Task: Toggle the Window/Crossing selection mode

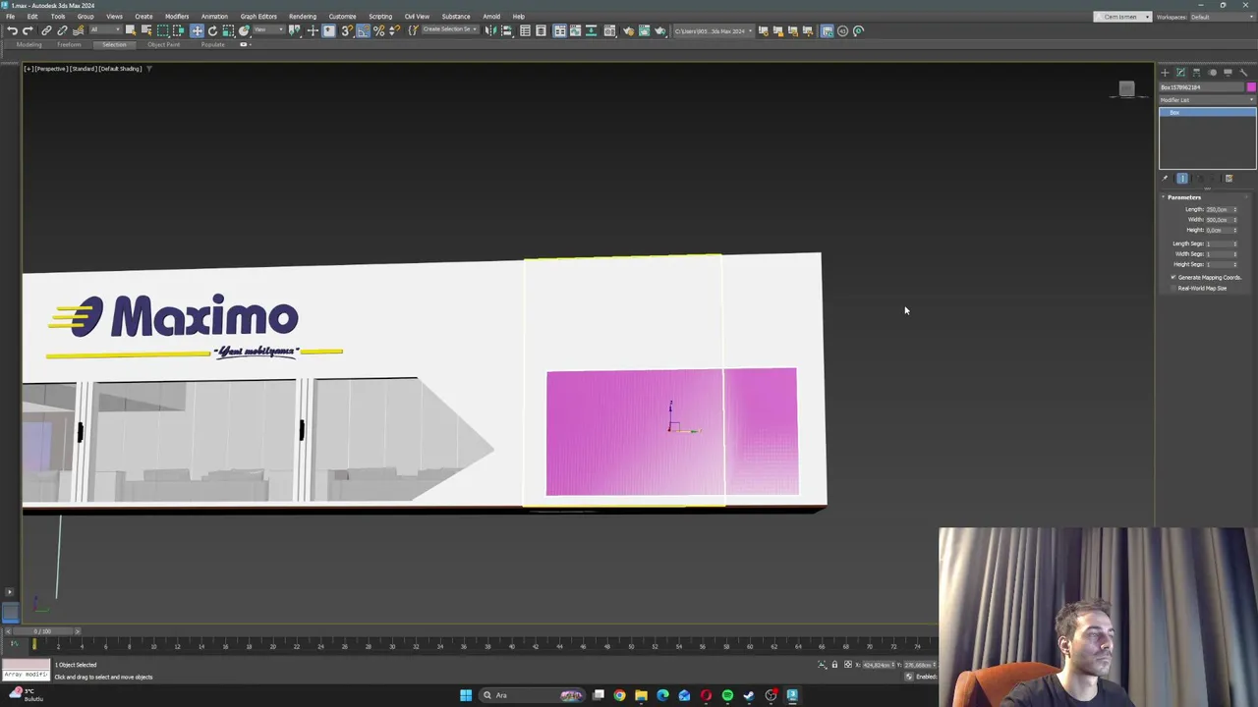Action: pos(178,30)
